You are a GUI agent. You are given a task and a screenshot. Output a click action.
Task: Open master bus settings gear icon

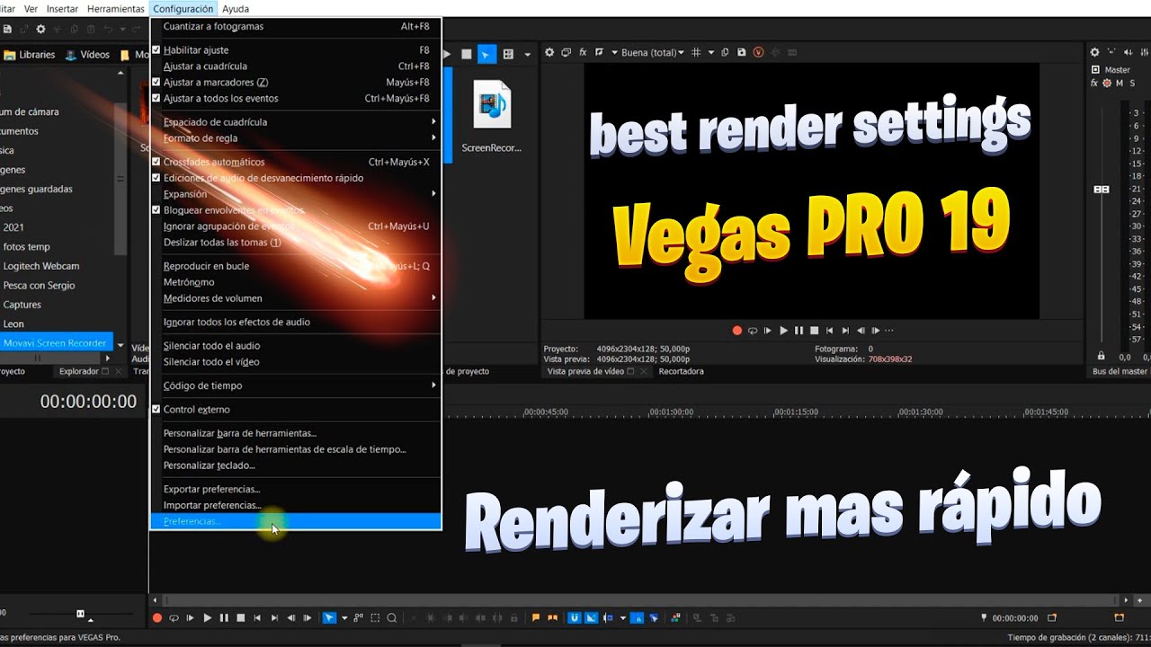tap(1094, 53)
